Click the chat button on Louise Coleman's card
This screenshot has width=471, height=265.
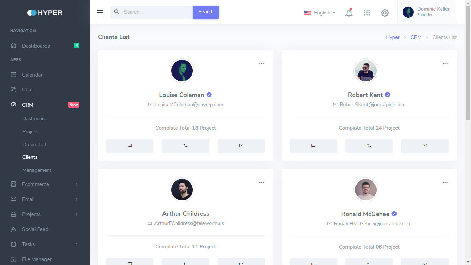pos(130,146)
